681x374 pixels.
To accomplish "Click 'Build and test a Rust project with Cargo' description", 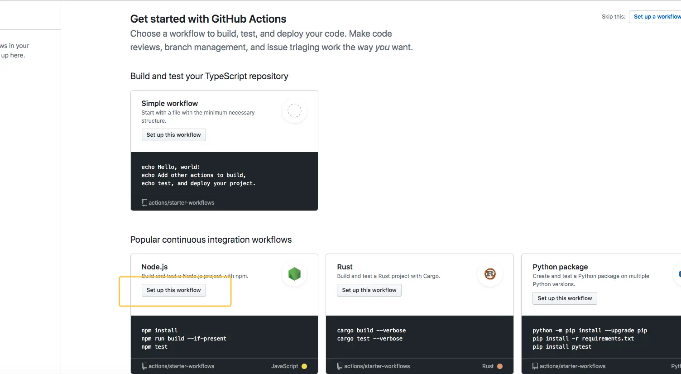I will tap(388, 276).
